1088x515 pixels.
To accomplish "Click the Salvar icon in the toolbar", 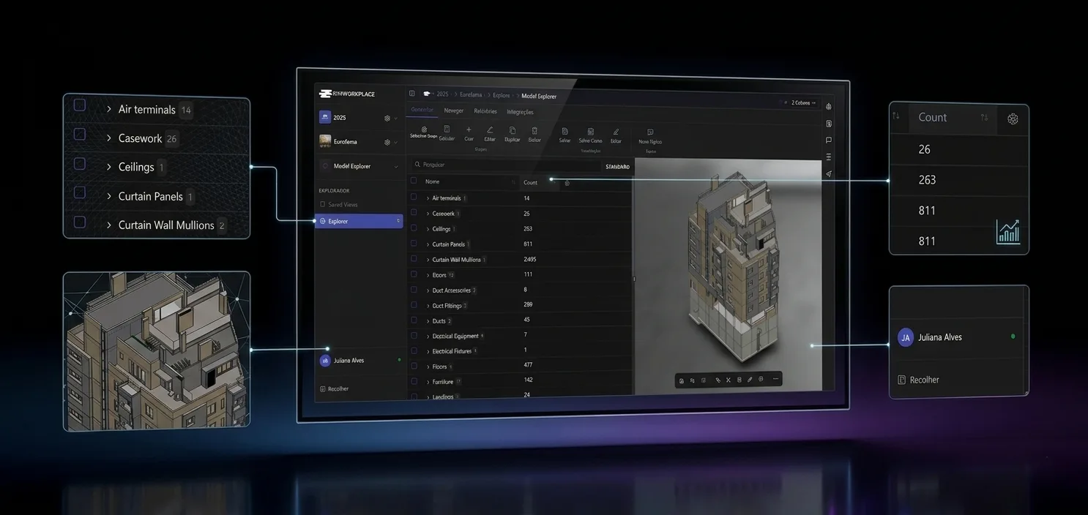I will [565, 131].
